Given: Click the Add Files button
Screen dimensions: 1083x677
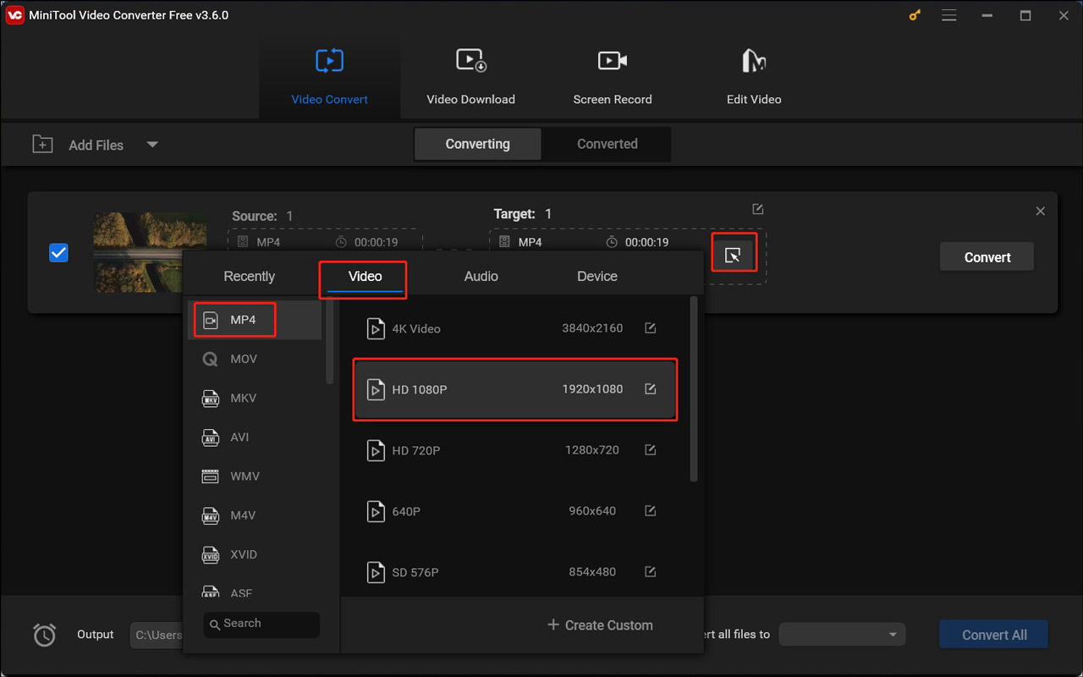Looking at the screenshot, I should 78,145.
